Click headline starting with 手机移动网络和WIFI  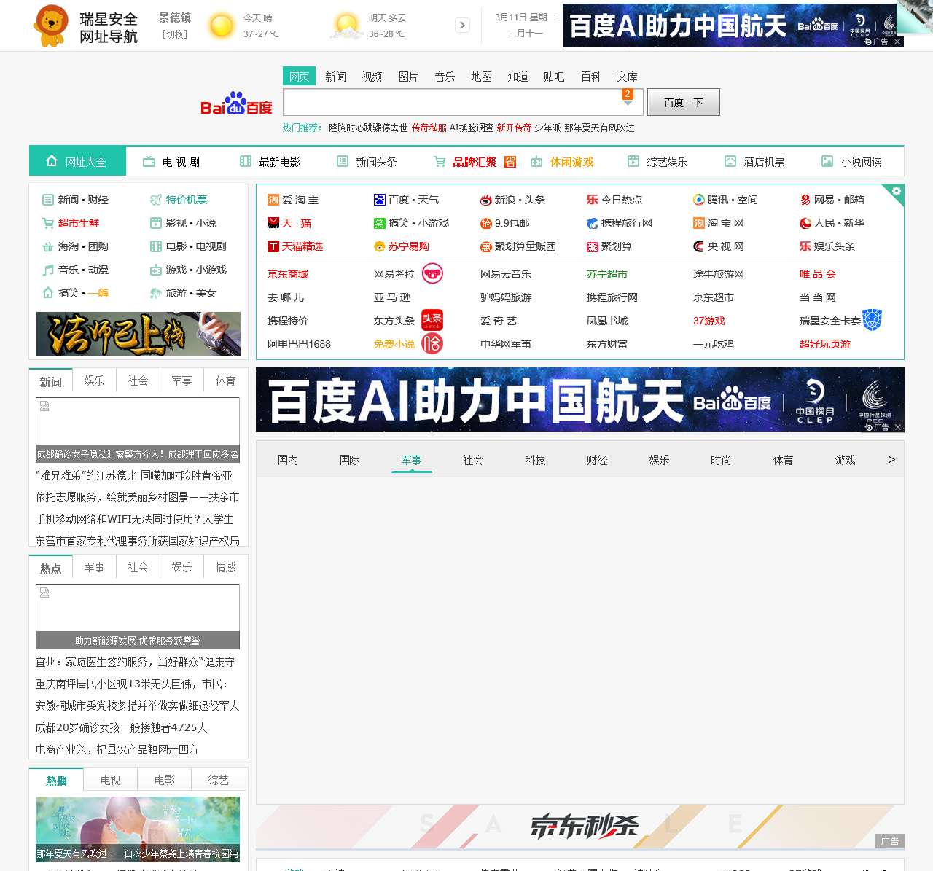pos(135,519)
